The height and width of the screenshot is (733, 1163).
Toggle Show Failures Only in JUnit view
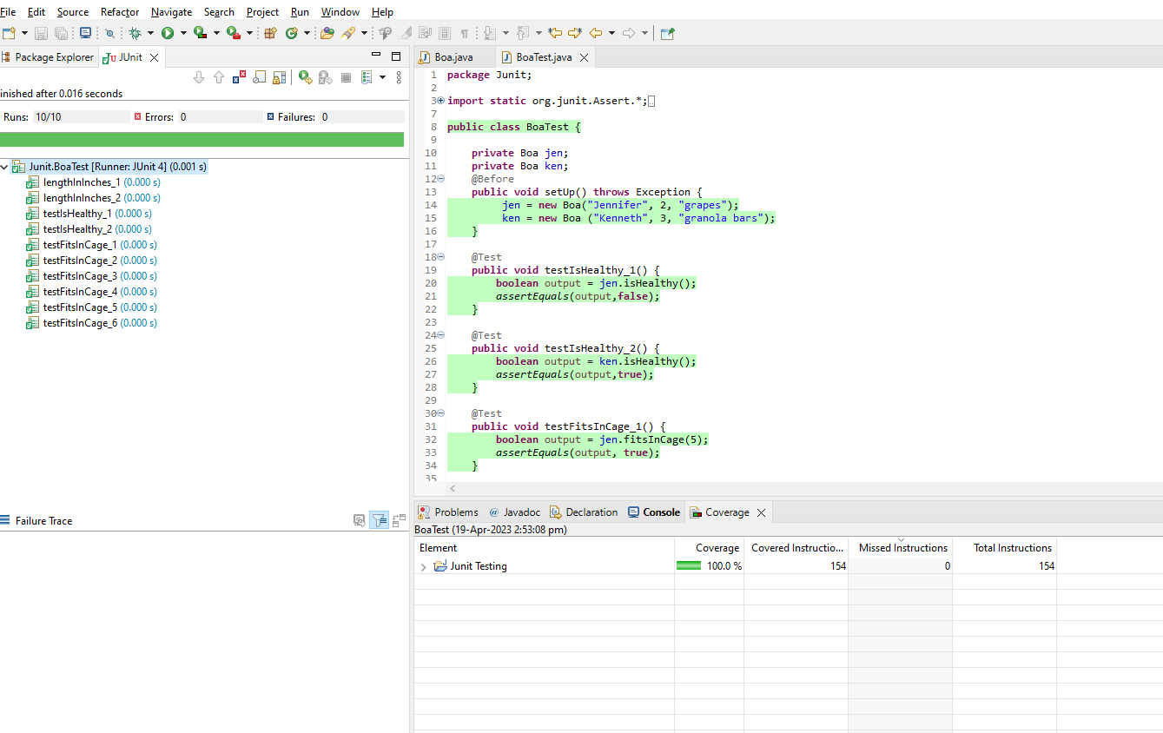coord(239,77)
